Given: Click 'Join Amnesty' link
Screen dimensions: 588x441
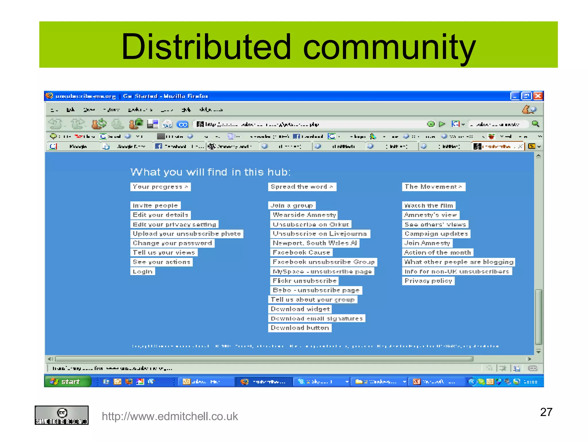Looking at the screenshot, I should coord(427,243).
